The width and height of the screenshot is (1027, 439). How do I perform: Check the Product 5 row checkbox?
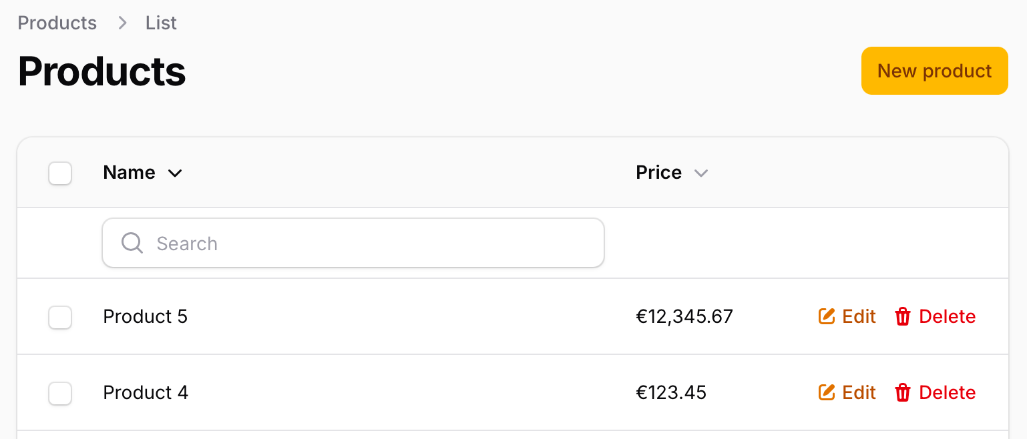60,317
